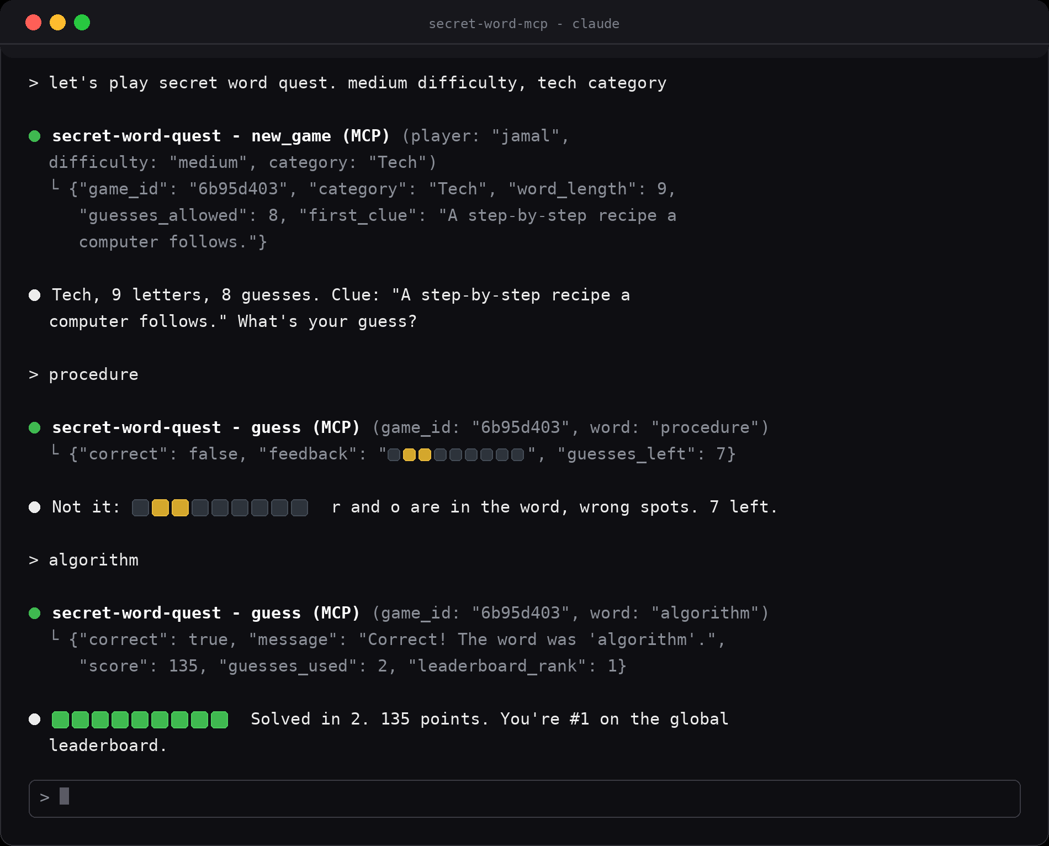Click first yellow square in 'Not it:' row
Viewport: 1049px width, 846px height.
point(160,508)
